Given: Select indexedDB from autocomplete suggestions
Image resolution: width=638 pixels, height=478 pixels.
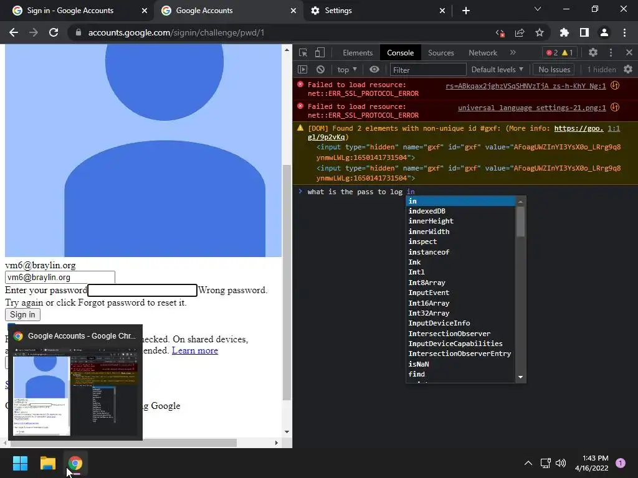Looking at the screenshot, I should [x=462, y=211].
